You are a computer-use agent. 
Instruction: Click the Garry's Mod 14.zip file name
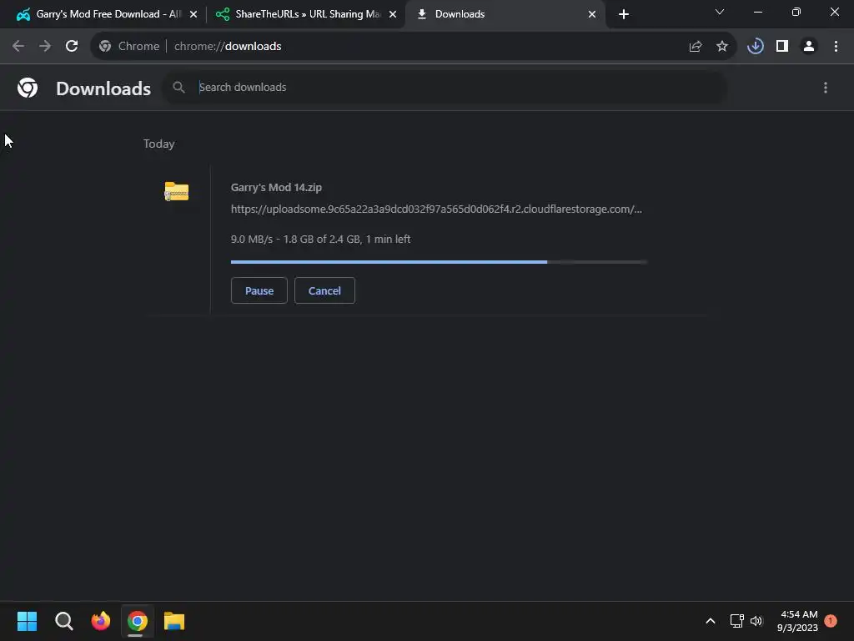coord(276,188)
